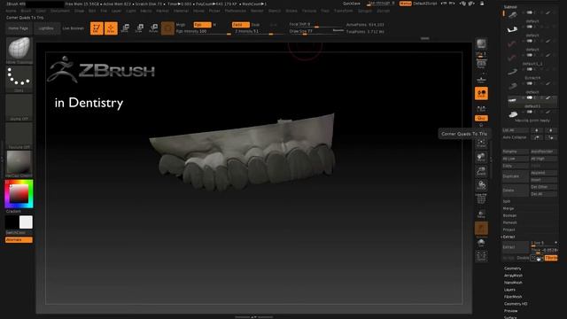Open the Preferences menu
This screenshot has height=319, width=567.
[x=235, y=11]
